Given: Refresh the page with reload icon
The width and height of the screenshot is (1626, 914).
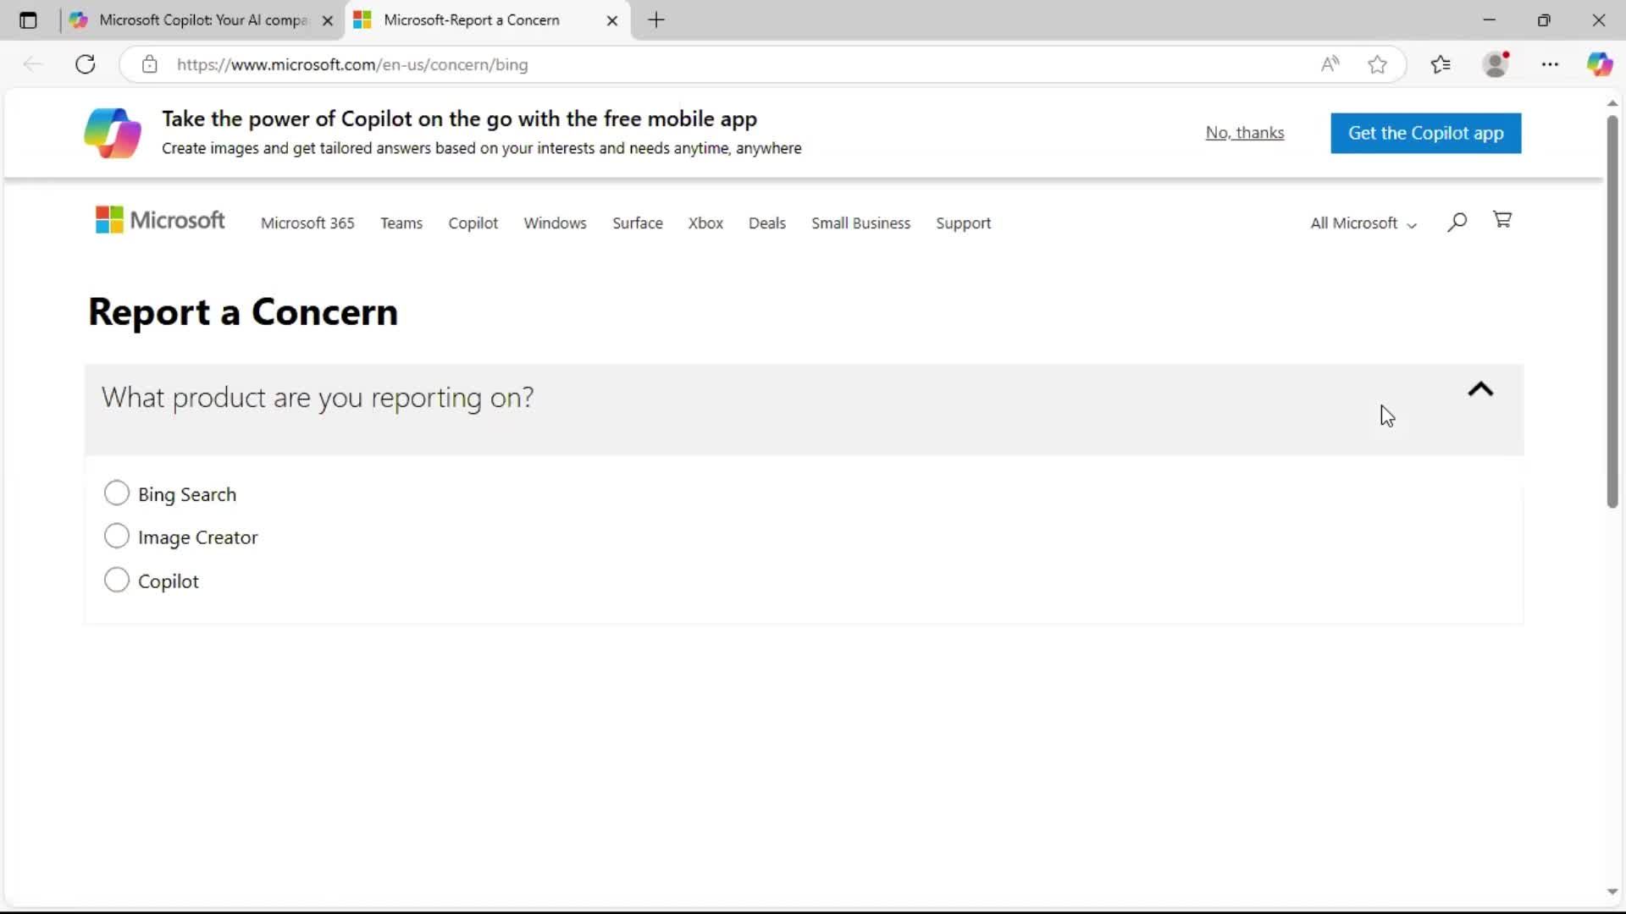Looking at the screenshot, I should click(86, 64).
